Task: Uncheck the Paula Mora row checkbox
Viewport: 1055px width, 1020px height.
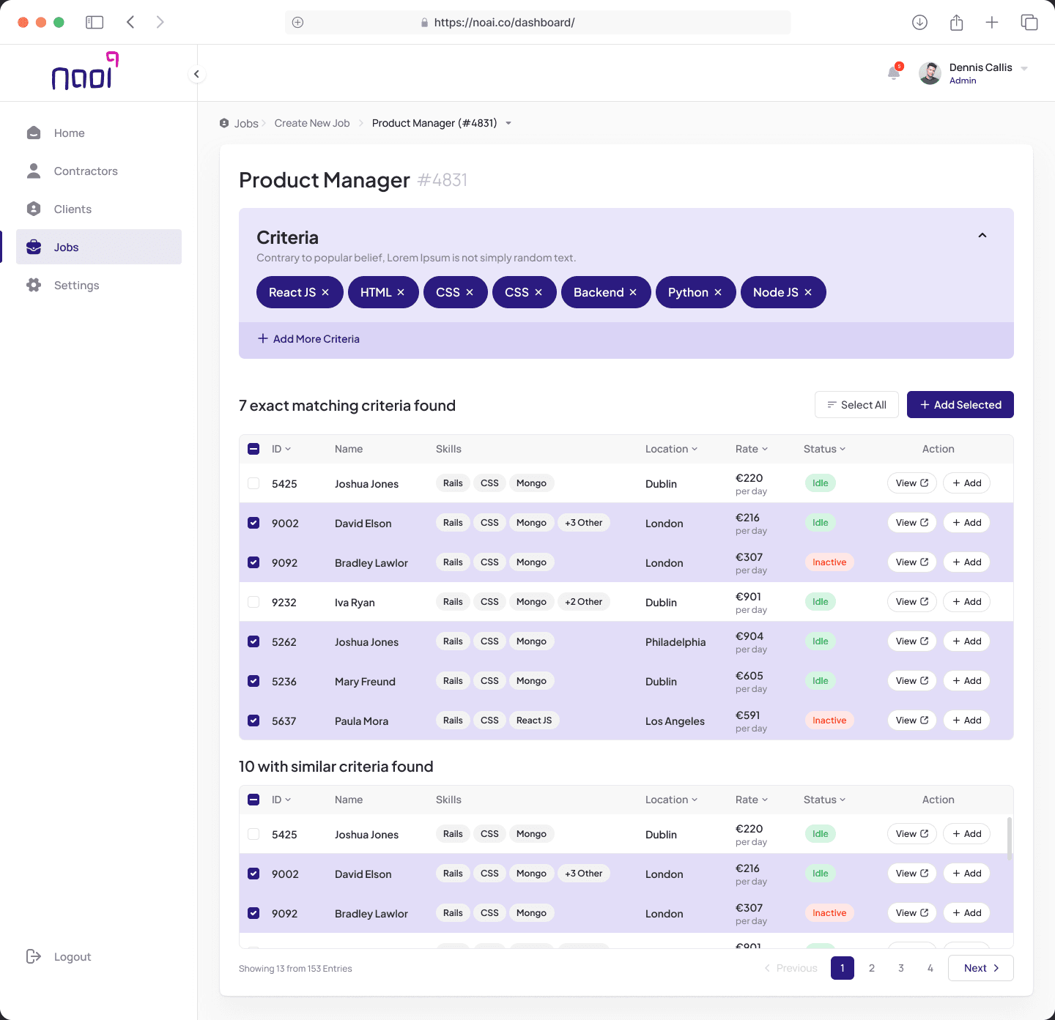Action: (253, 721)
